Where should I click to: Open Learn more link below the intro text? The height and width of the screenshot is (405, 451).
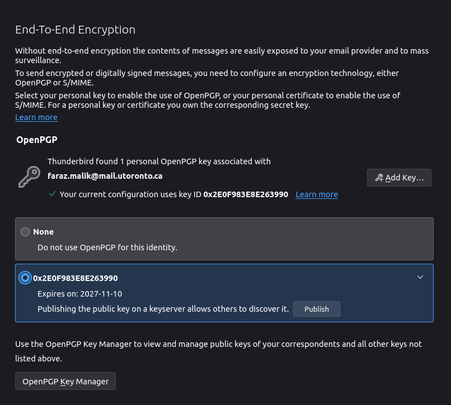[36, 117]
